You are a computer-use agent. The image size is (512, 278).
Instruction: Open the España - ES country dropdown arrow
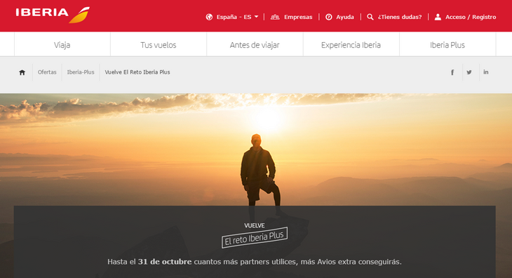[256, 17]
